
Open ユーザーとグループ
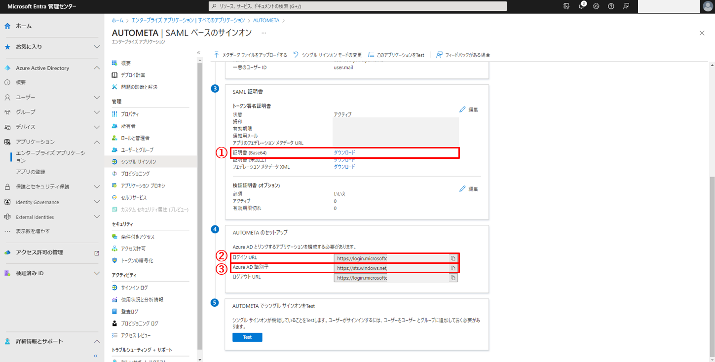137,149
